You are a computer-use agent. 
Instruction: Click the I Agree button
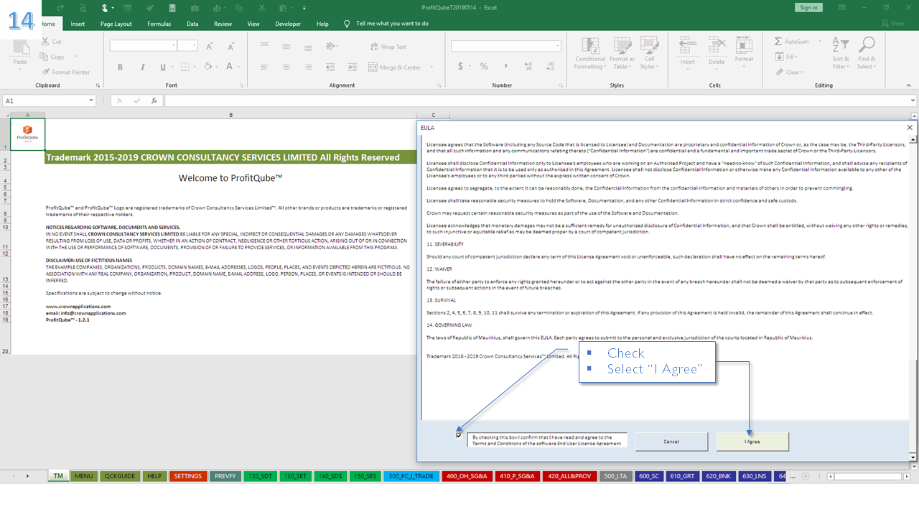pyautogui.click(x=752, y=442)
